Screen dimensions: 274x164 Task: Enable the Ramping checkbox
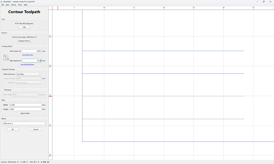pyautogui.click(x=3, y=90)
